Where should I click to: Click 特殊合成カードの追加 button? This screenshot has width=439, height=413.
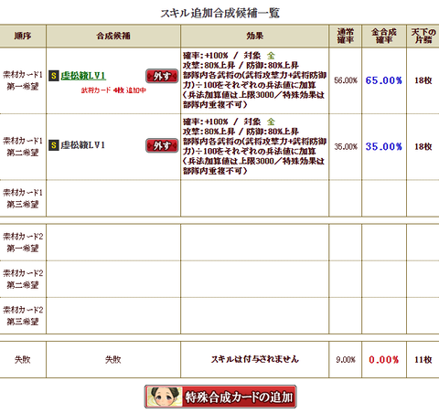220,397
